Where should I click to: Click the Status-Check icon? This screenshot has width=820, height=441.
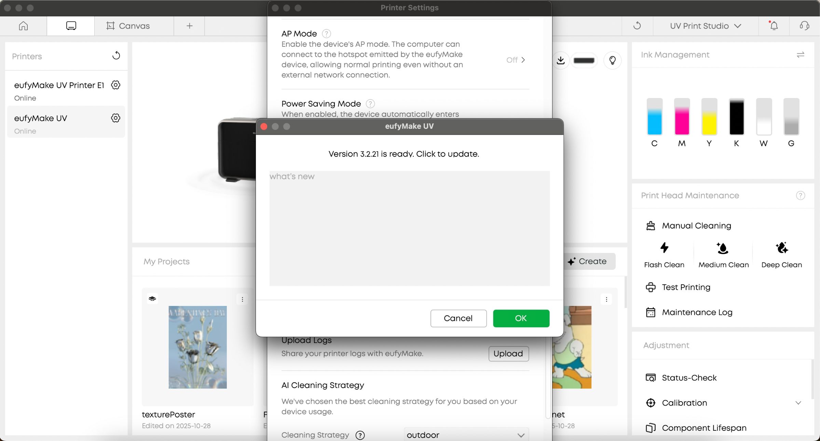tap(651, 378)
